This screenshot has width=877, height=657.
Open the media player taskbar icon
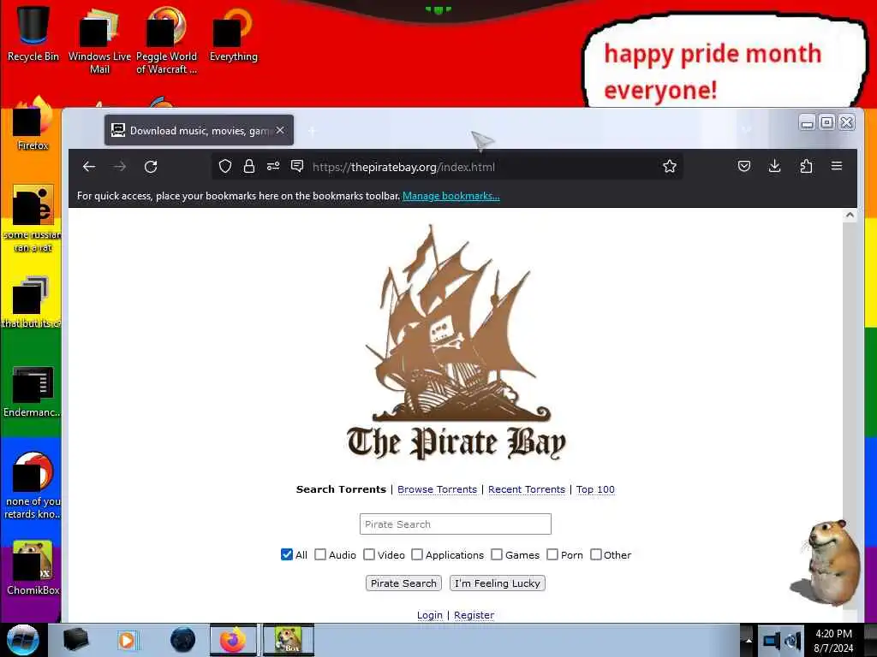click(x=128, y=640)
